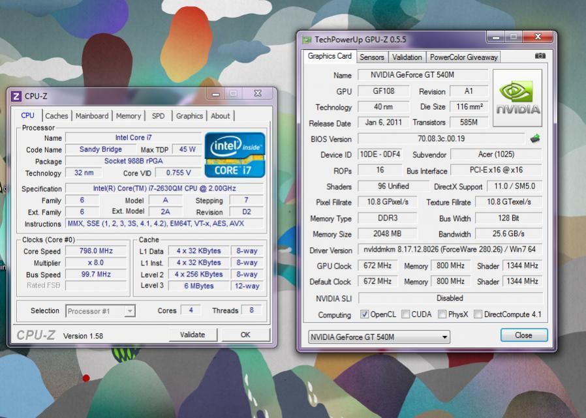Open the NVIDIA GeForce GT 540M card dropdown
This screenshot has width=586, height=418.
(x=379, y=337)
